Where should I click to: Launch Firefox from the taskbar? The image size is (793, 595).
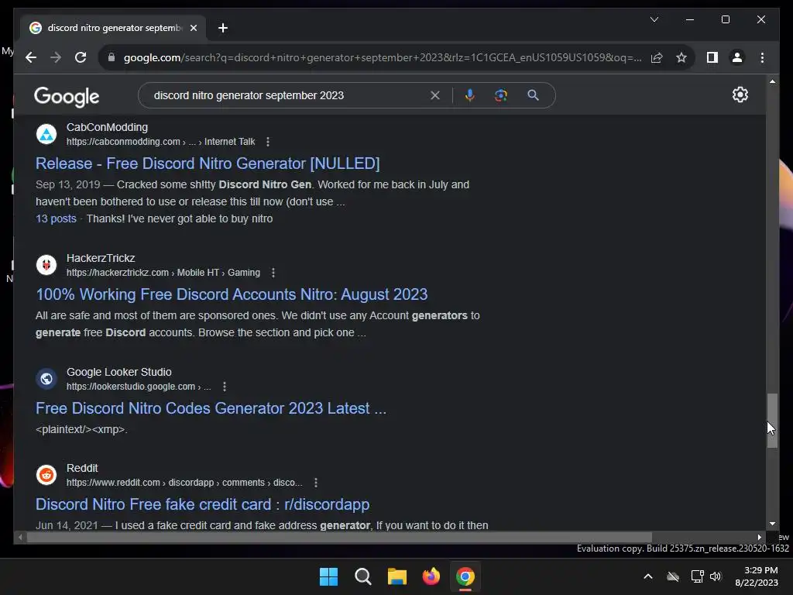pos(431,576)
